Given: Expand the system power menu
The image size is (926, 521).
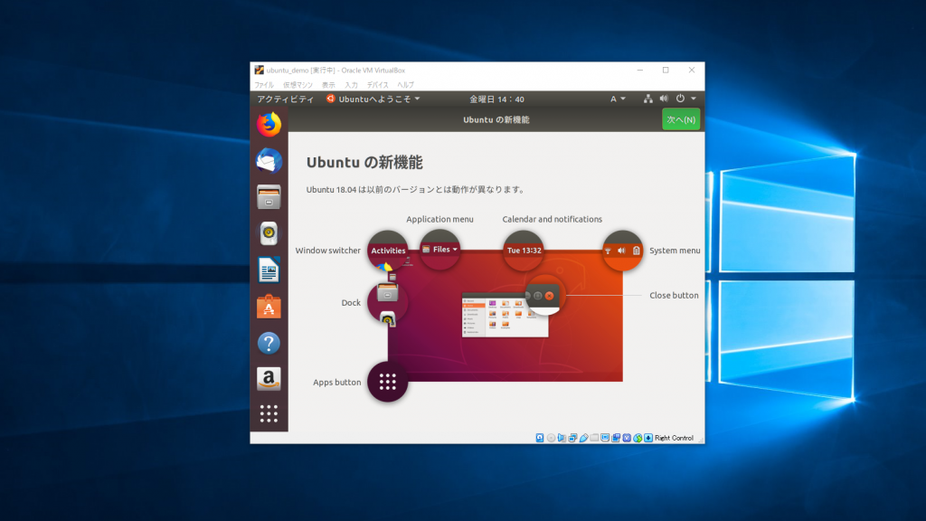Looking at the screenshot, I should tap(685, 99).
